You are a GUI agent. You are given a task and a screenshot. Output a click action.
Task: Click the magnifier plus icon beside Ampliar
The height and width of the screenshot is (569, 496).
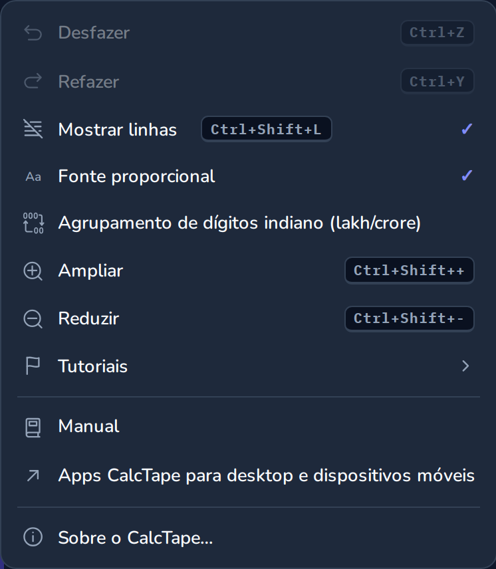(x=33, y=271)
